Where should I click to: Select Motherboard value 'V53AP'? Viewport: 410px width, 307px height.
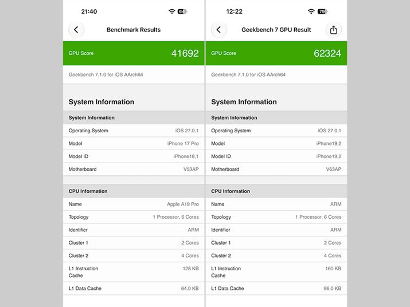[x=191, y=170]
